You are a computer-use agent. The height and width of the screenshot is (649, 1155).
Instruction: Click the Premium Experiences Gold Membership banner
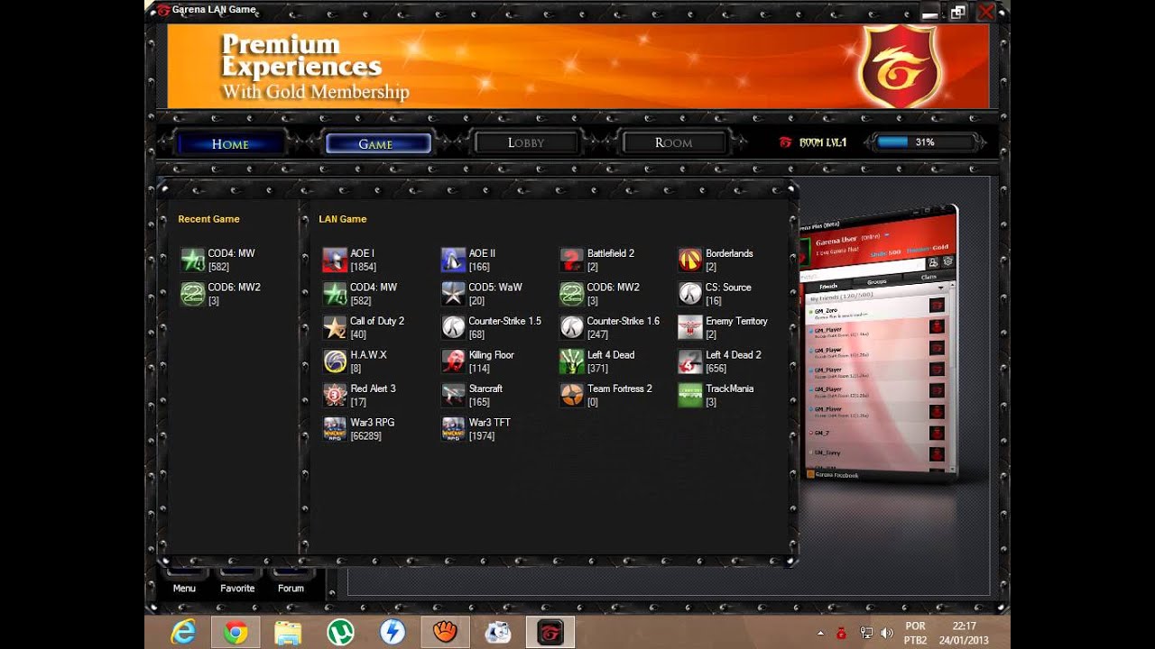coord(578,66)
